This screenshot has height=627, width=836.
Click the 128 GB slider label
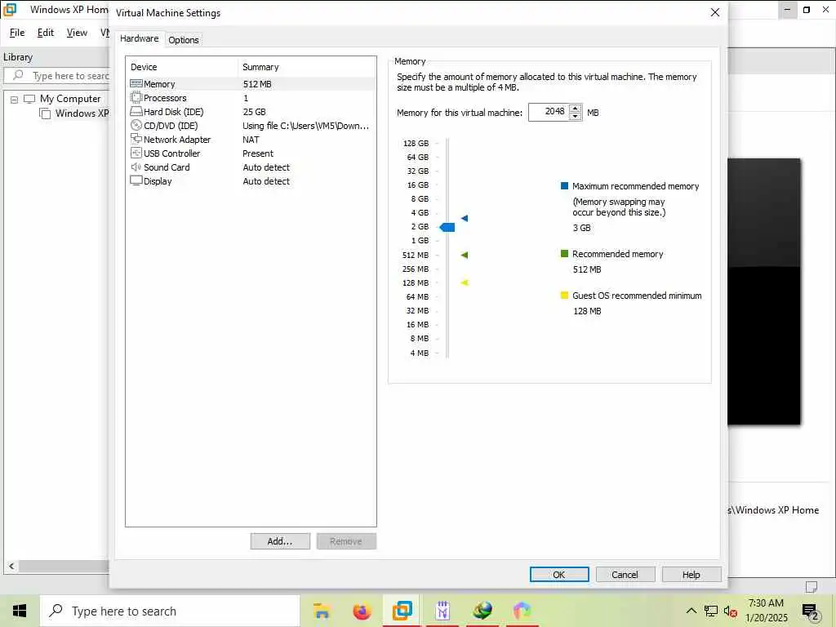point(416,144)
